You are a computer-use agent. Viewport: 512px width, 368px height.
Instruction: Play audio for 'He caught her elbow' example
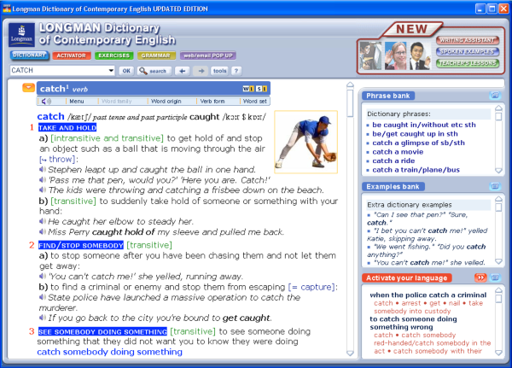[x=43, y=221]
